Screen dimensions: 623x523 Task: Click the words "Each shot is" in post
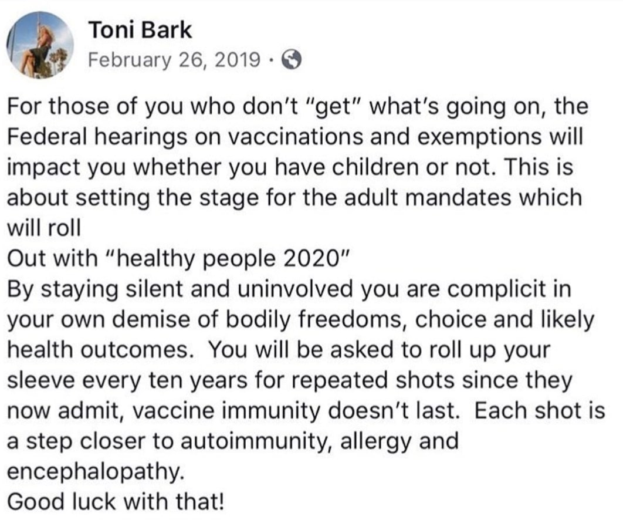(x=540, y=410)
